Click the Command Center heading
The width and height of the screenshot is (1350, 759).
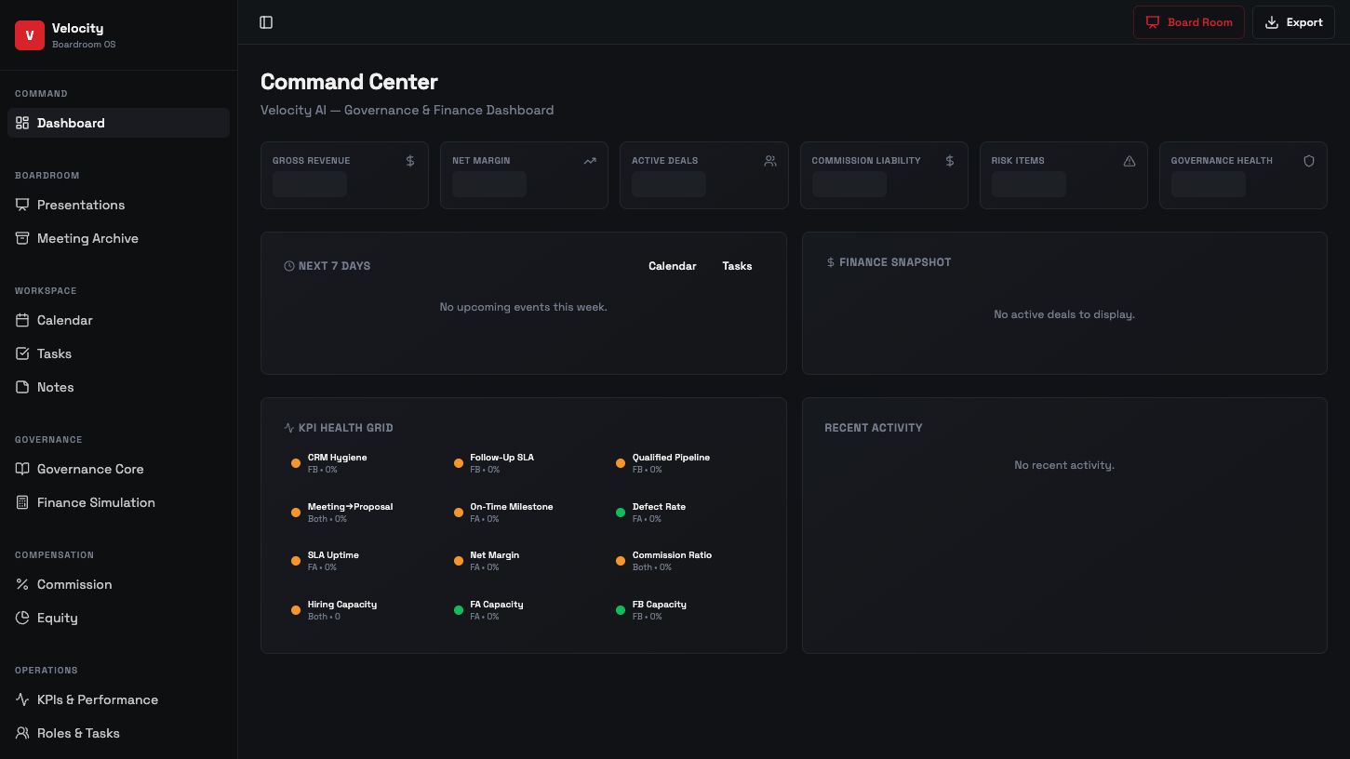349,82
